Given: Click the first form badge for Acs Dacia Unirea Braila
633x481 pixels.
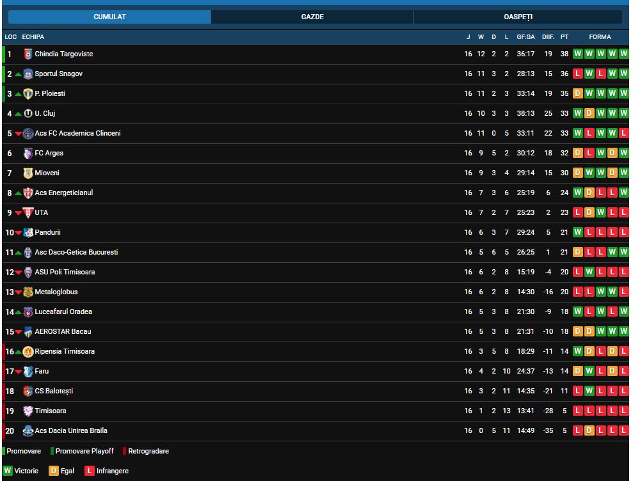Looking at the screenshot, I should (578, 430).
